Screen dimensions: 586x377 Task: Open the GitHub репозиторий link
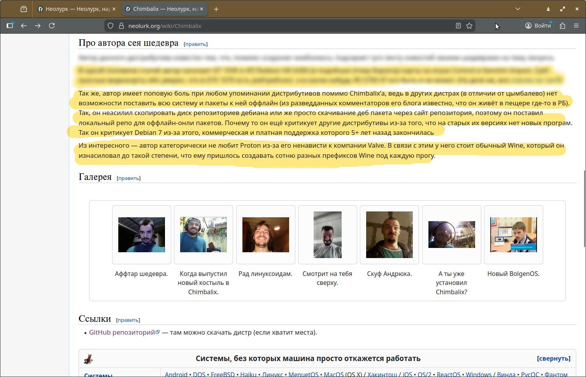(122, 332)
